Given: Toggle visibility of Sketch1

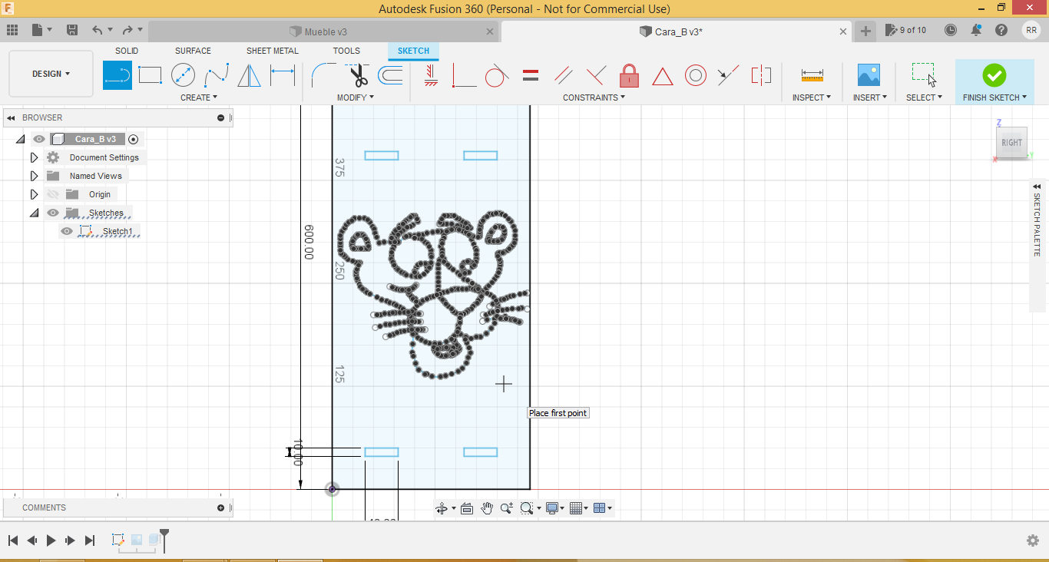Looking at the screenshot, I should pos(67,231).
